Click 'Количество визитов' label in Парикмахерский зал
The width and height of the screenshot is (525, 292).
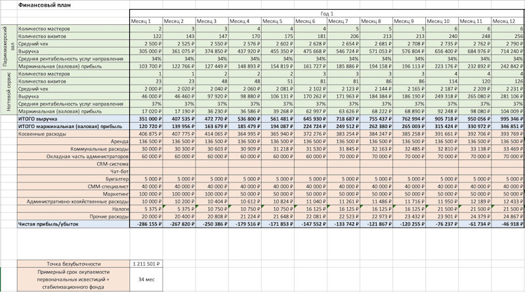tap(73, 36)
